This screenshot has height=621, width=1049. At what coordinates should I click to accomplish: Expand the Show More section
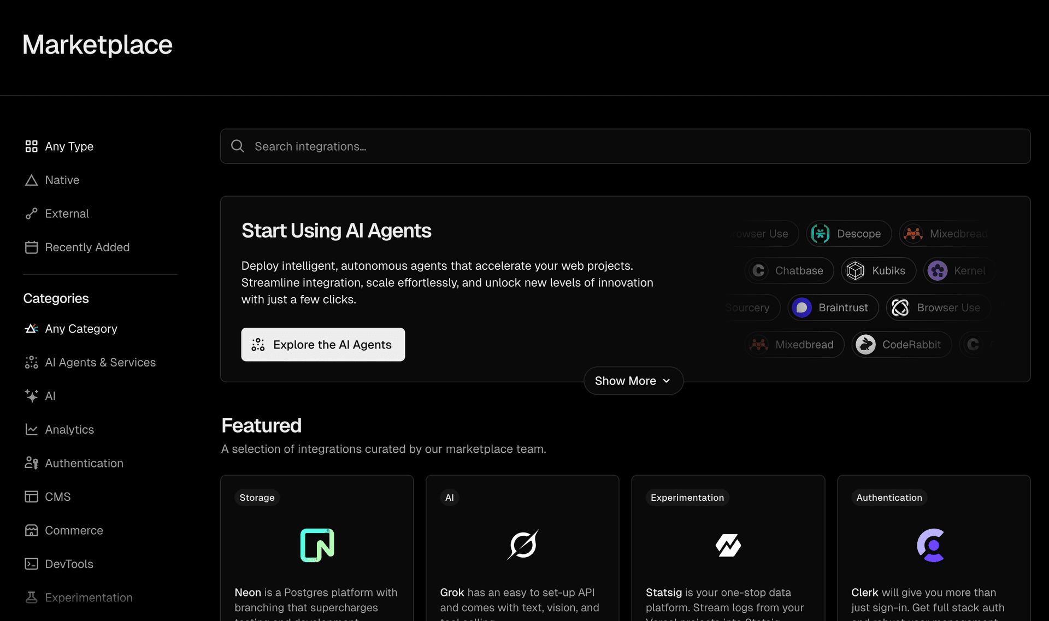pyautogui.click(x=633, y=381)
